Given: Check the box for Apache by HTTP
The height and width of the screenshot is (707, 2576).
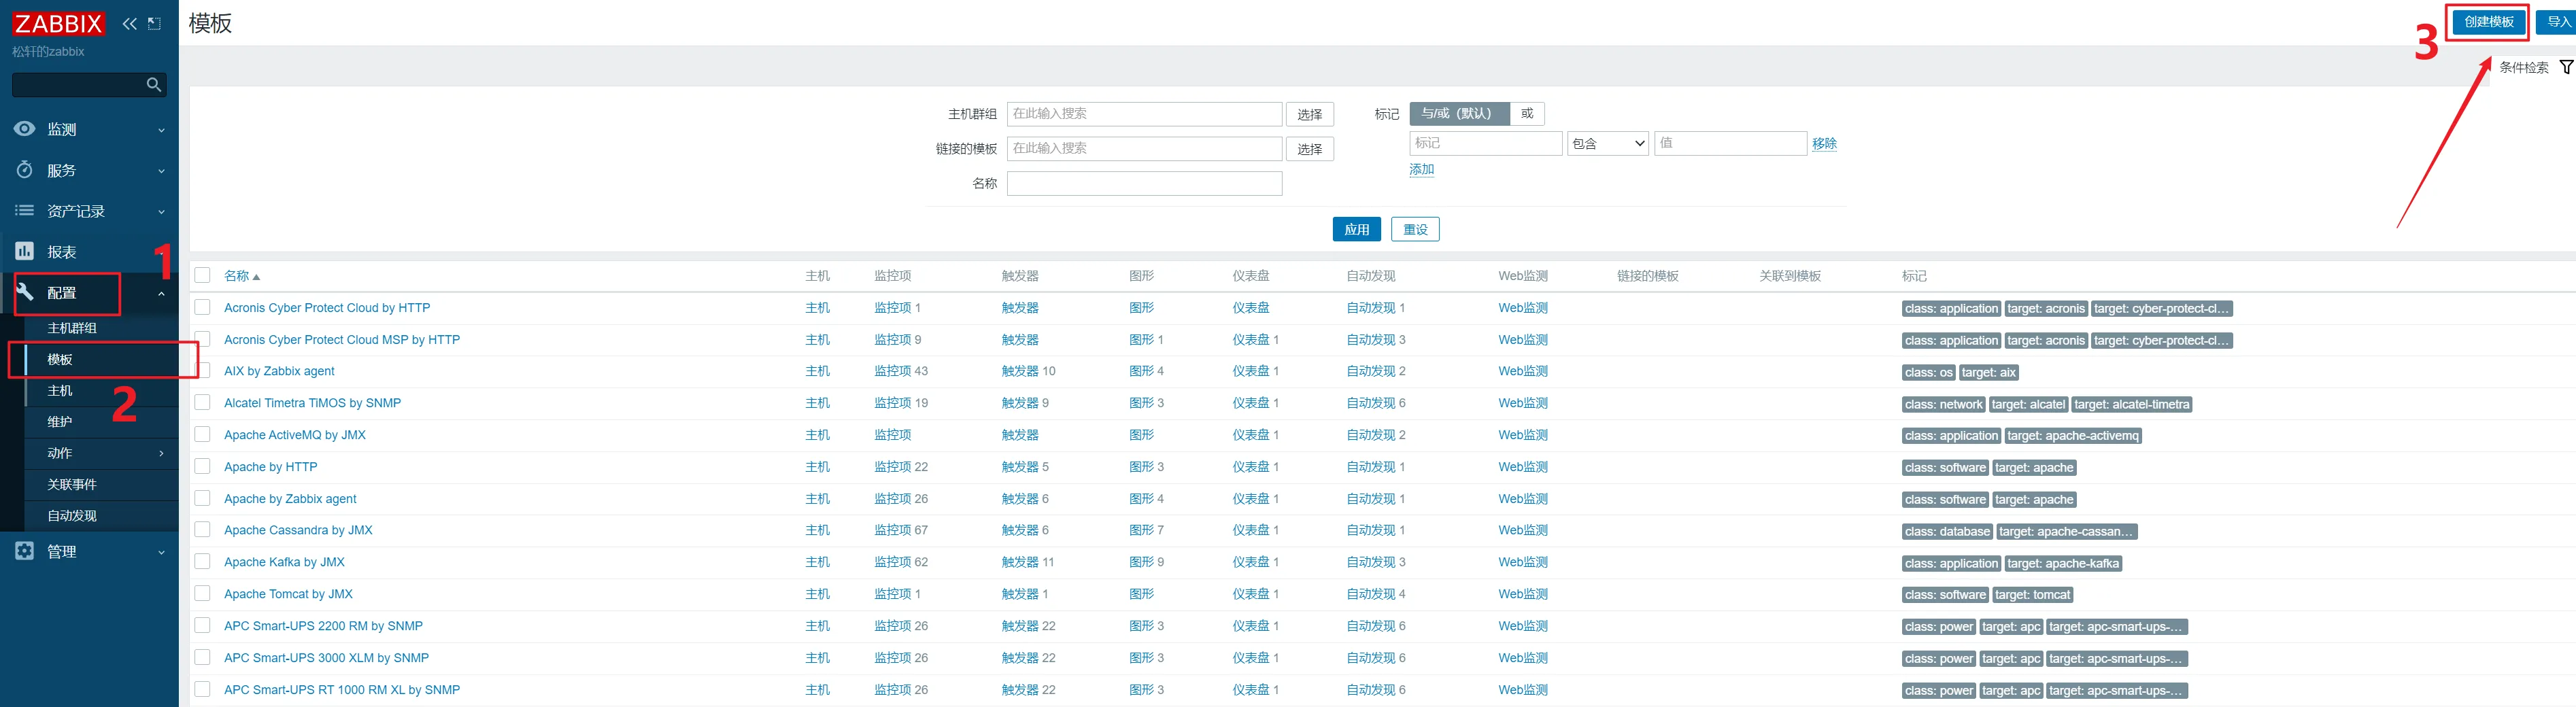Looking at the screenshot, I should 203,467.
